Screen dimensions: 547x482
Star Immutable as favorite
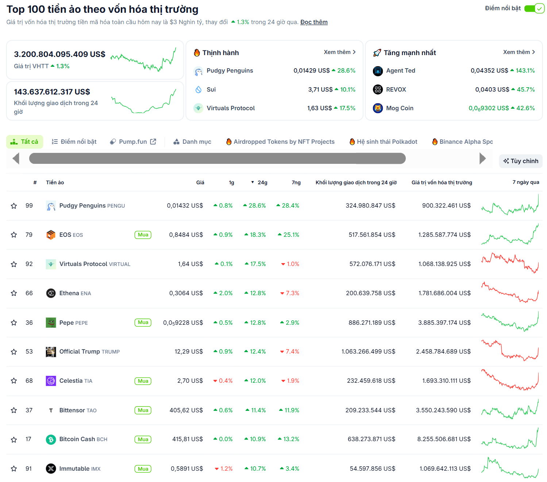tap(14, 468)
